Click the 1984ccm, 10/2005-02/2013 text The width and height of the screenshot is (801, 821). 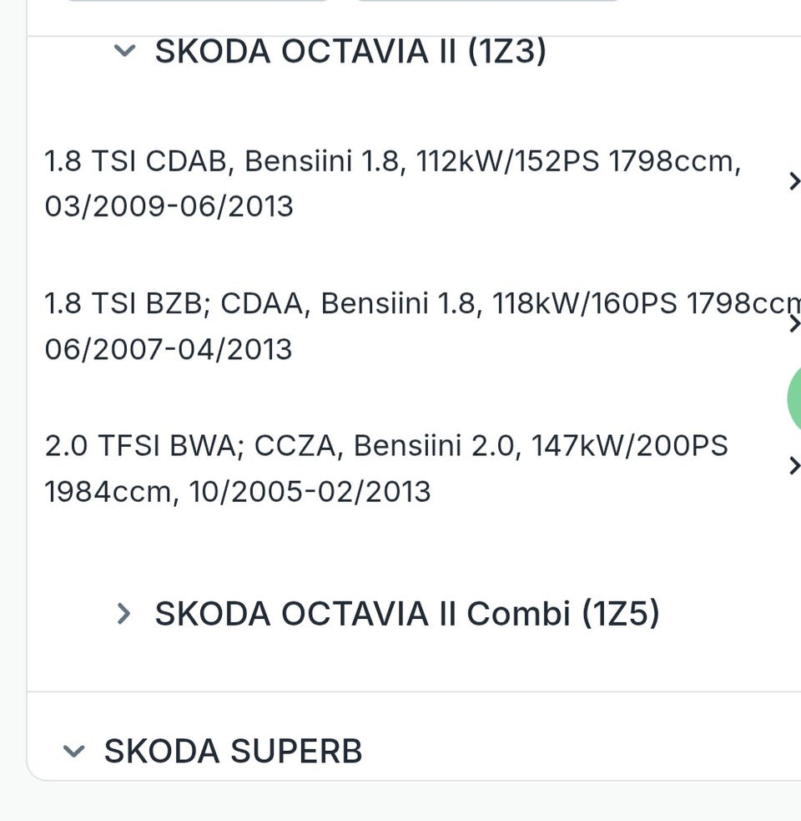(x=238, y=492)
